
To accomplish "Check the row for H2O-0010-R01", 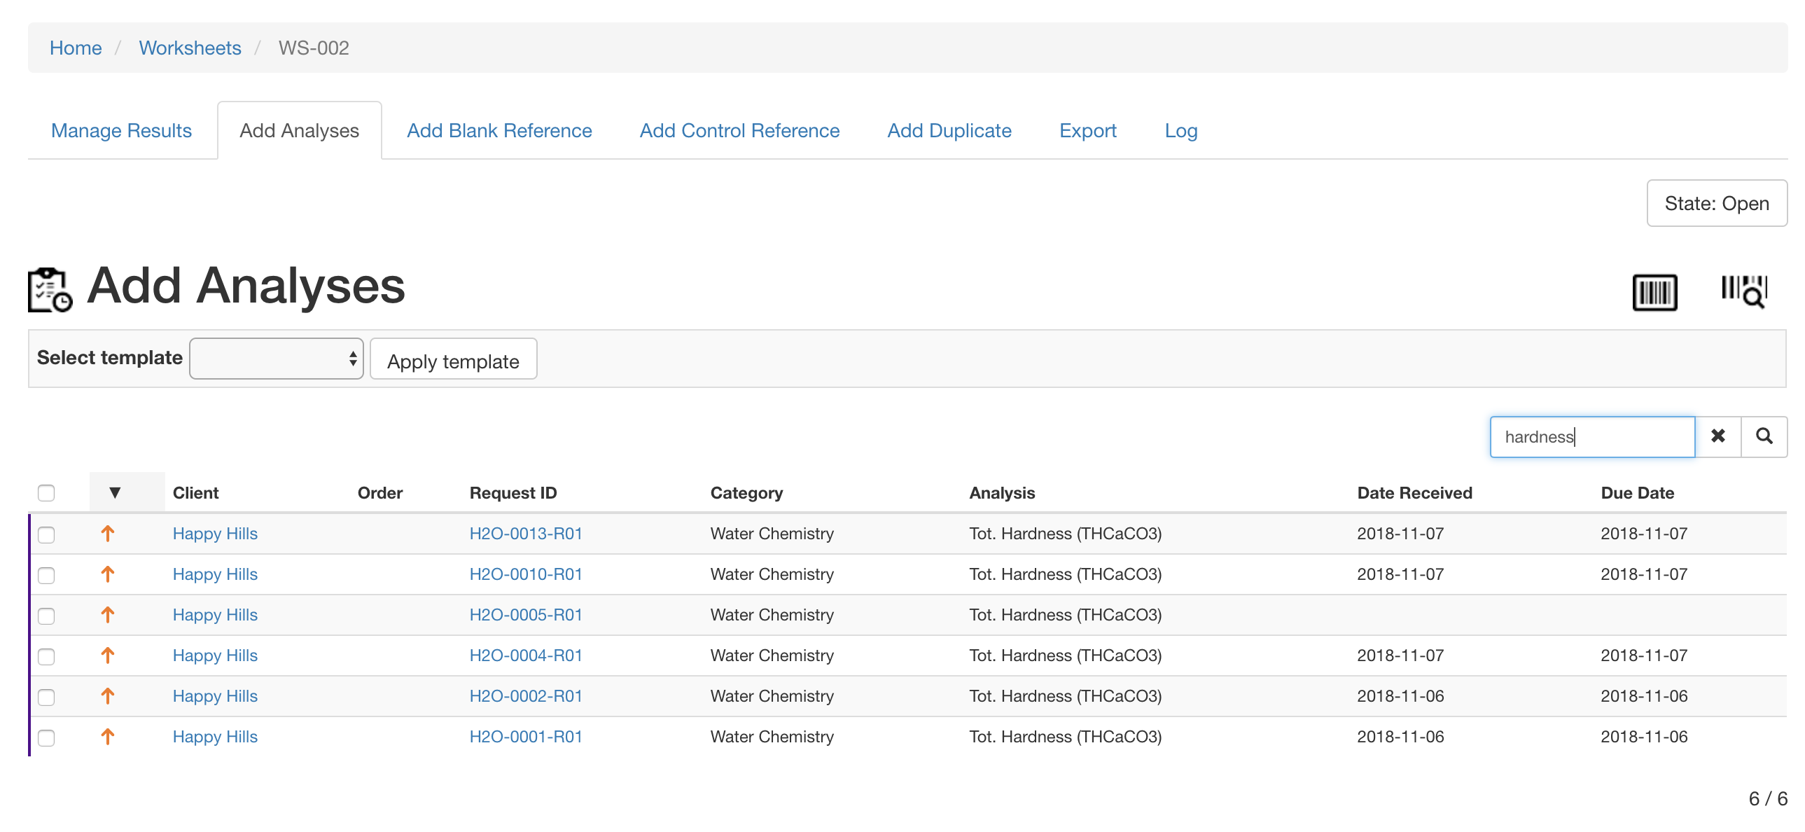I will coord(46,576).
